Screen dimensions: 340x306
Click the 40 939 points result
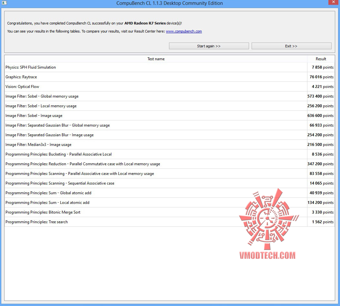(322, 193)
